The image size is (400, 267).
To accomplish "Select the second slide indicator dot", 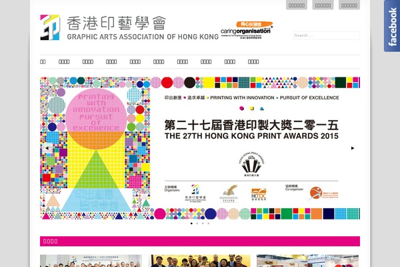I will click(x=197, y=224).
